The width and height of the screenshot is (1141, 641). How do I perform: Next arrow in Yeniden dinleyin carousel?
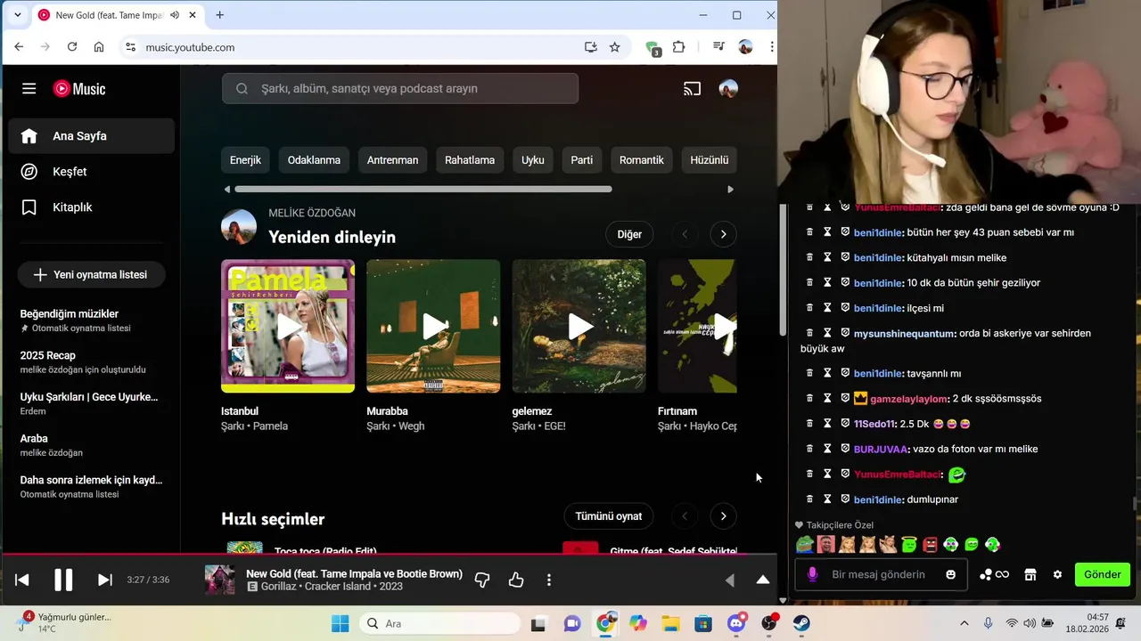(723, 234)
